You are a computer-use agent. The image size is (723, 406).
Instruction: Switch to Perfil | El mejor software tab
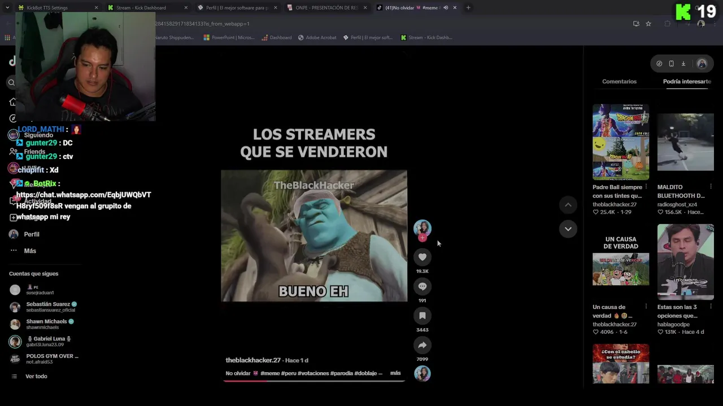pos(237,8)
